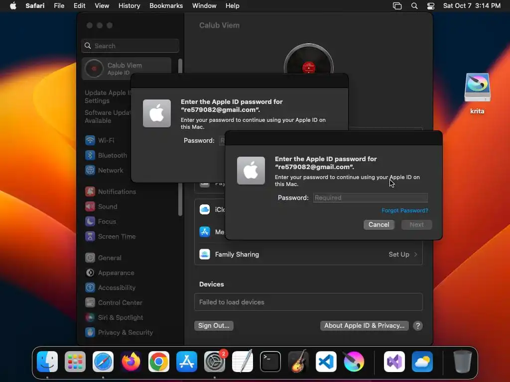Click the Forgot Password? link

(404, 210)
